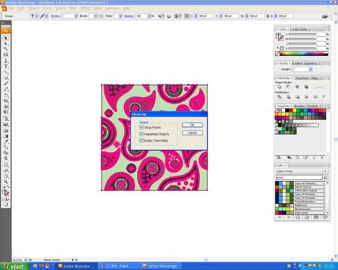Select the Paintbrush tool
This screenshot has height=270, width=338.
tap(6, 83)
